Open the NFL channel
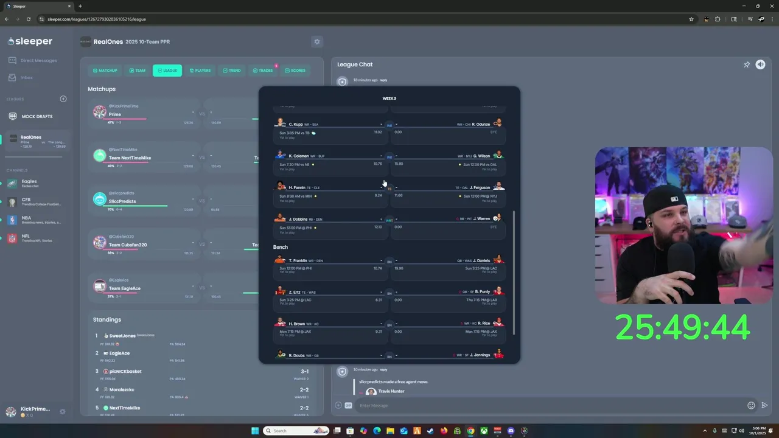The image size is (779, 438). point(33,238)
